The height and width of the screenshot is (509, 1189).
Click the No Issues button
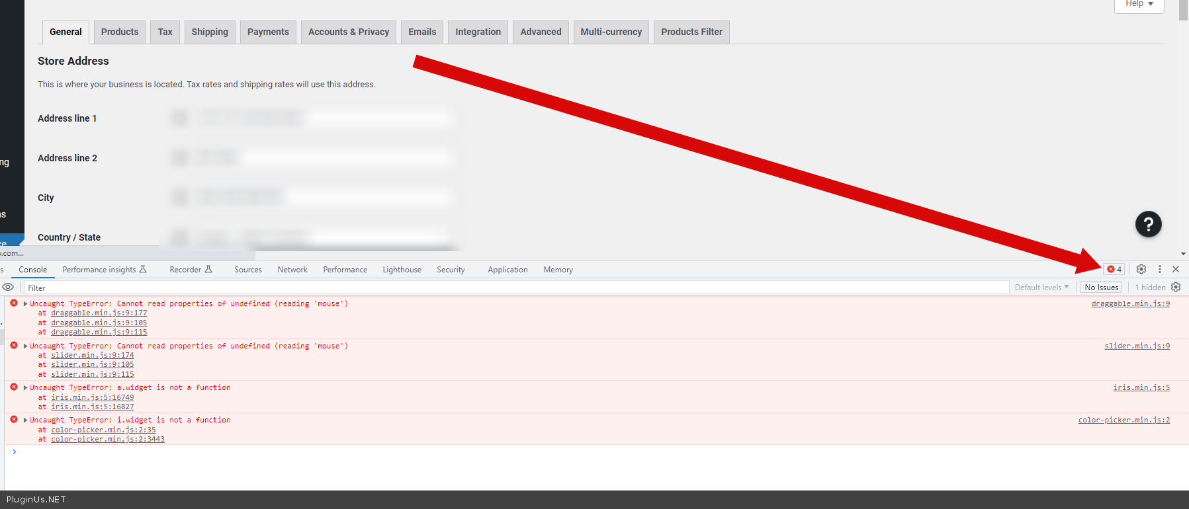[1101, 288]
